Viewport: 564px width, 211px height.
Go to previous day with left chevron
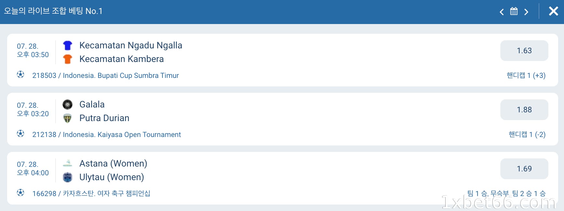click(x=502, y=12)
